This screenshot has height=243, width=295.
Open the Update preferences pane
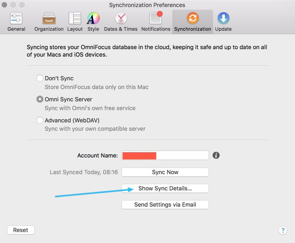(x=223, y=21)
